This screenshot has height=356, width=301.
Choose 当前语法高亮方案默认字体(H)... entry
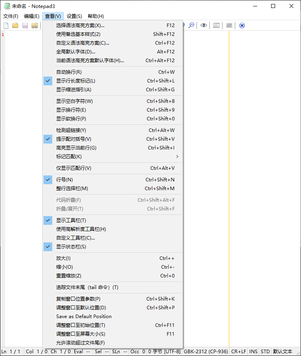[x=112, y=61]
